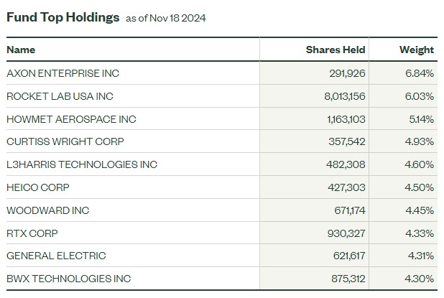Click the as of Nov 18 2024 date
Image resolution: width=444 pixels, height=298 pixels.
click(x=166, y=18)
